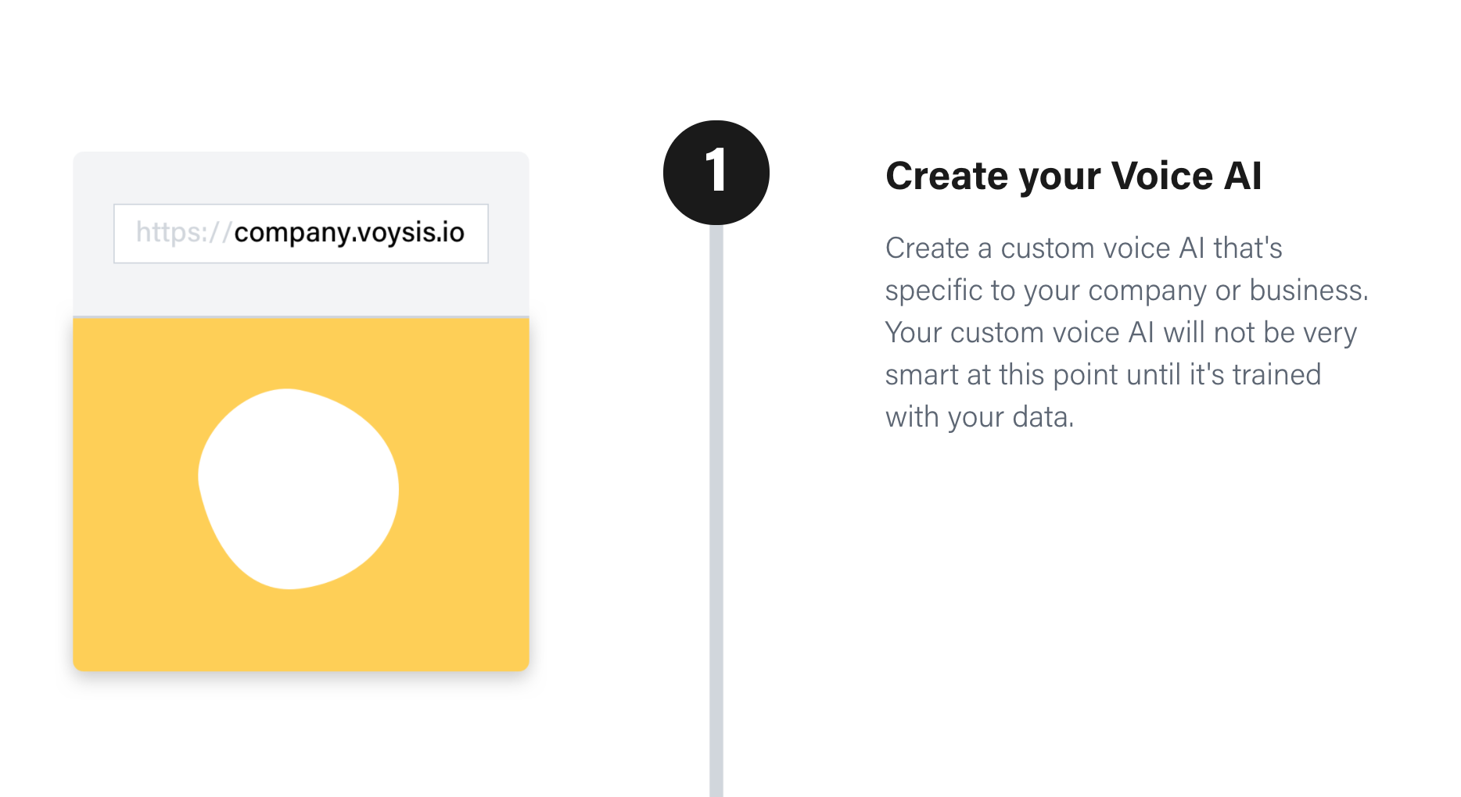Click the text "specific to your company or business."
This screenshot has width=1461, height=797.
pyautogui.click(x=1126, y=291)
